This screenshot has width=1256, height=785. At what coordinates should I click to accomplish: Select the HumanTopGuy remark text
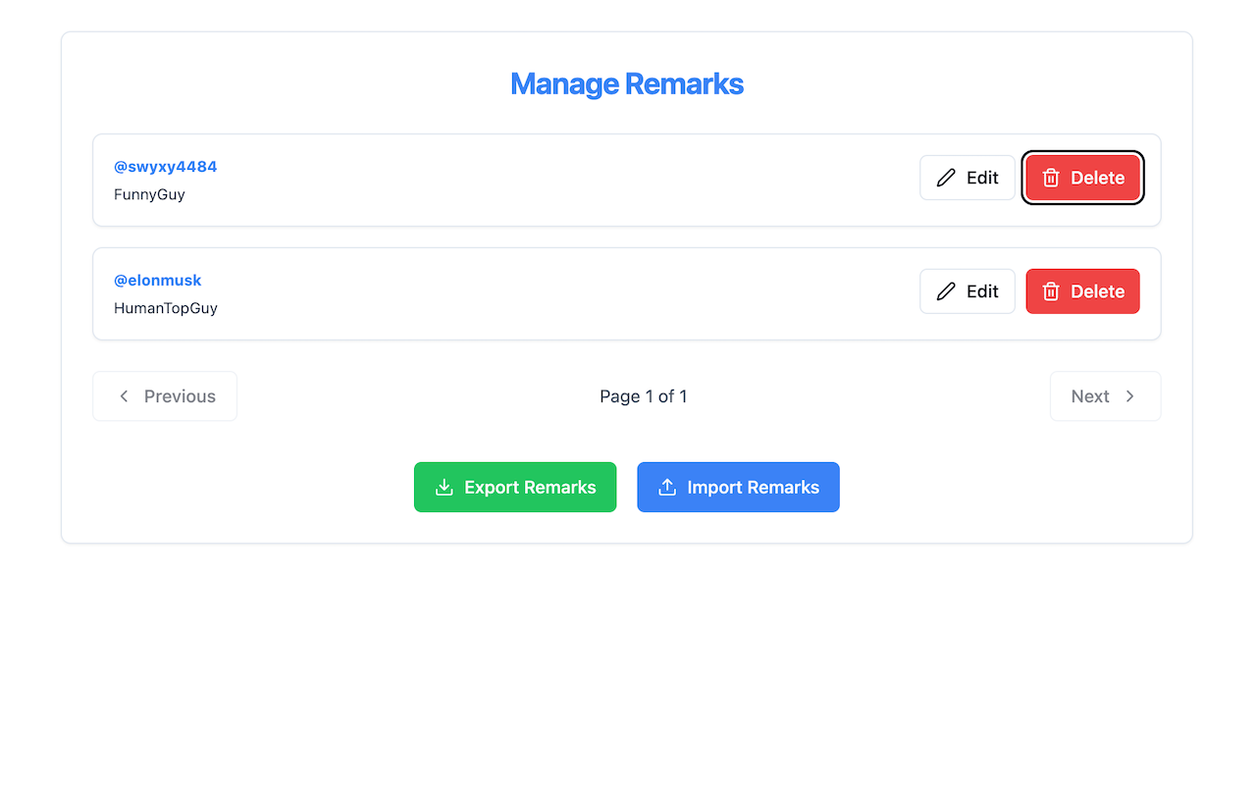tap(166, 308)
